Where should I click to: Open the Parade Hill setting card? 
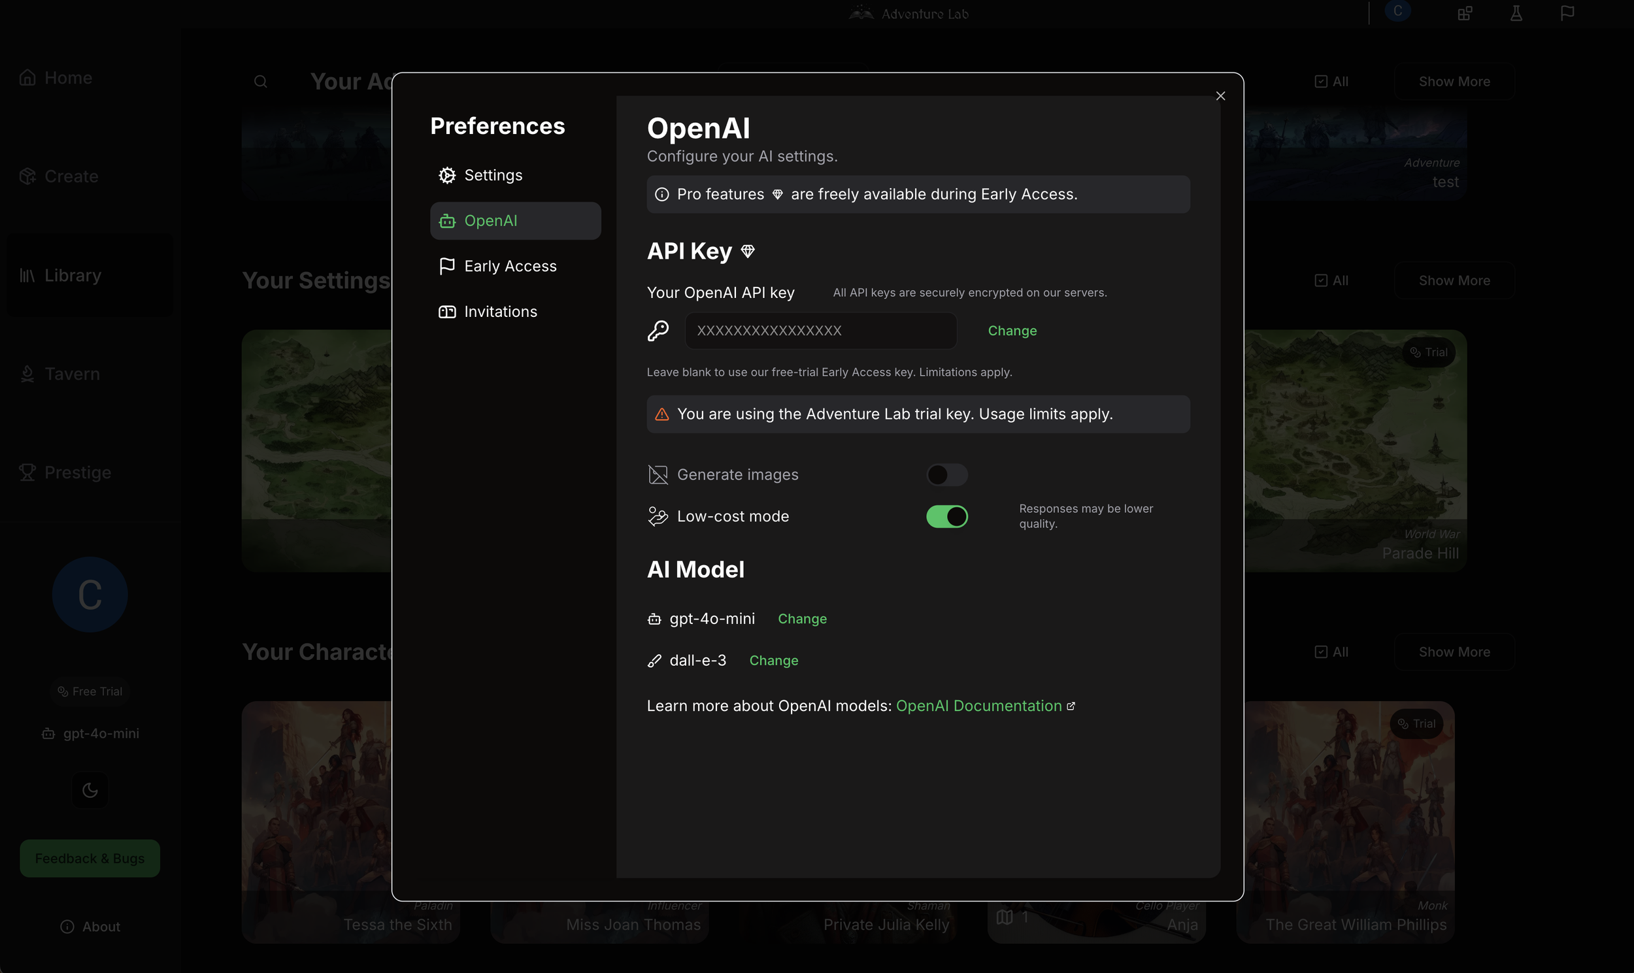(1356, 451)
